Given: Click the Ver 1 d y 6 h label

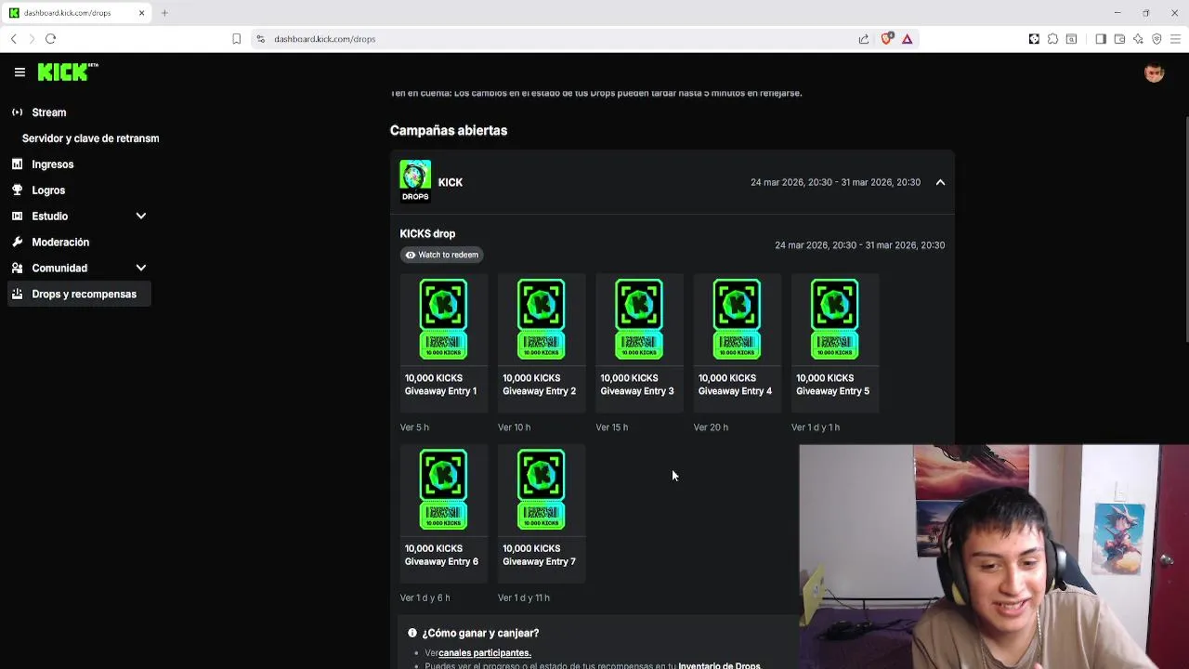Looking at the screenshot, I should click(425, 598).
